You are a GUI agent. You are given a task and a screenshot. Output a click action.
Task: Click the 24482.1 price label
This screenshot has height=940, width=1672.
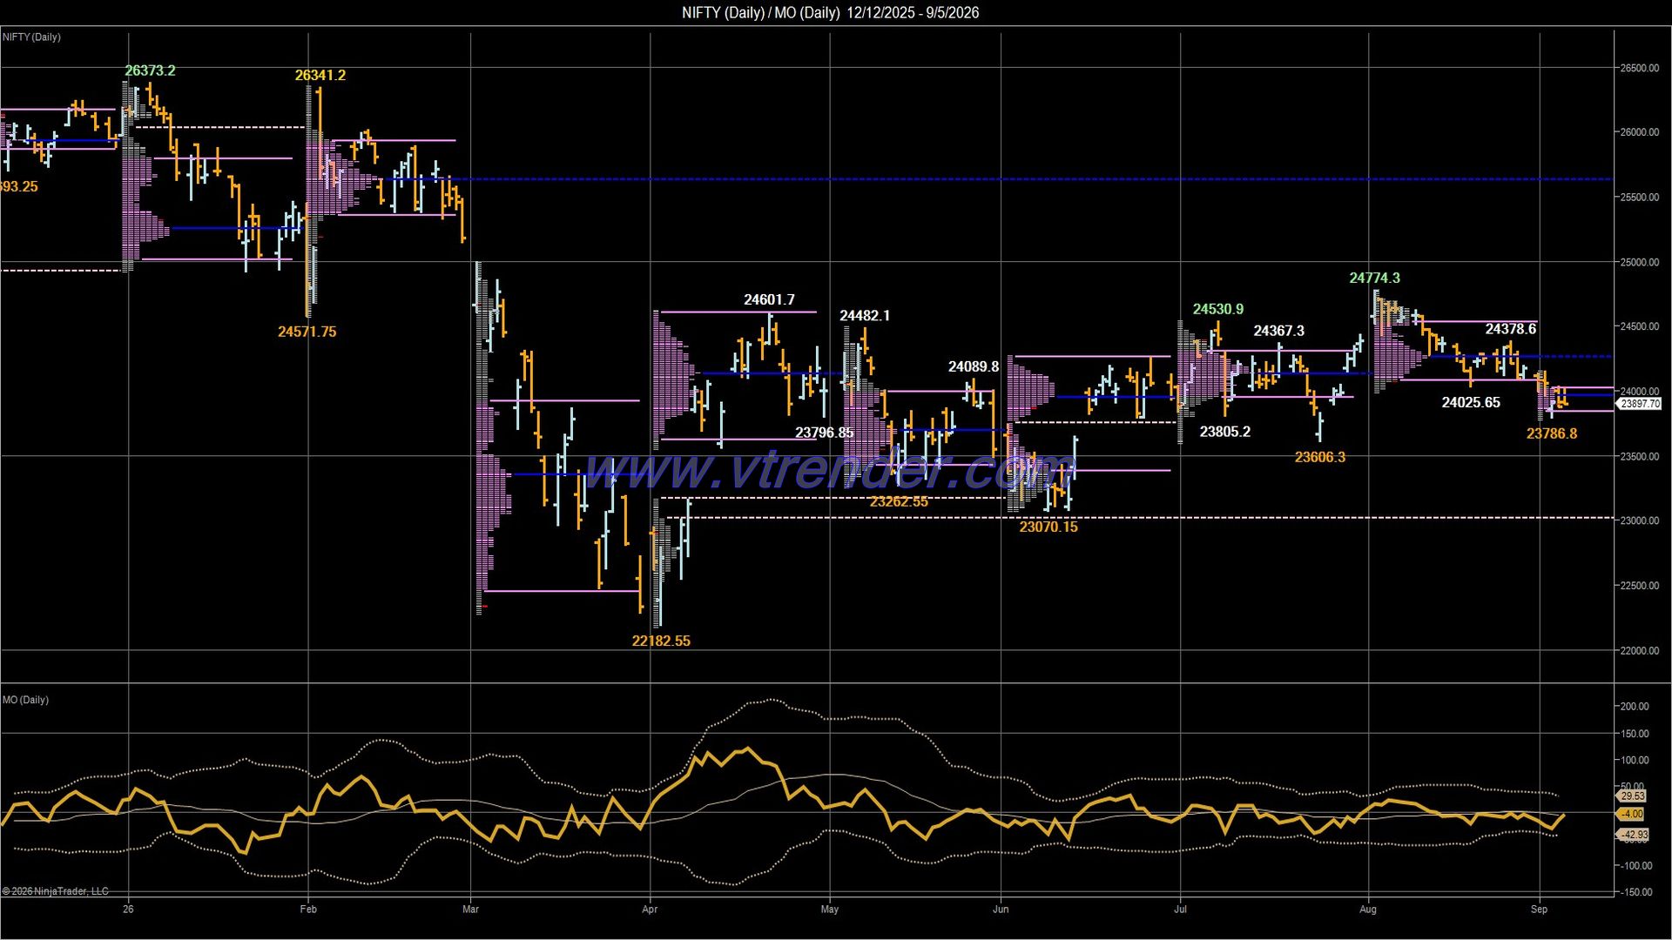pyautogui.click(x=865, y=315)
